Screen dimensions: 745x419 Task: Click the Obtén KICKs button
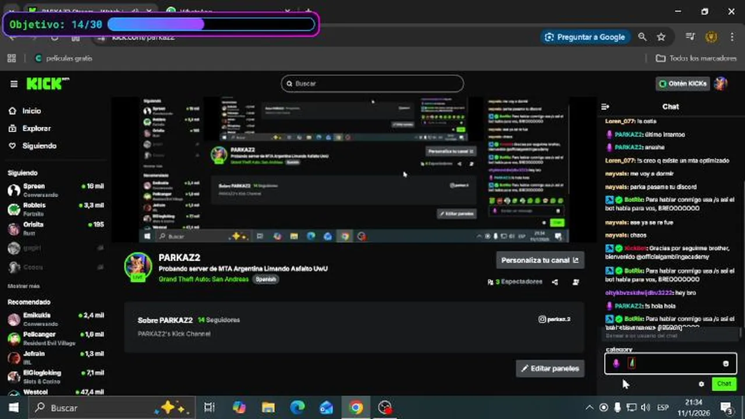[x=682, y=84]
